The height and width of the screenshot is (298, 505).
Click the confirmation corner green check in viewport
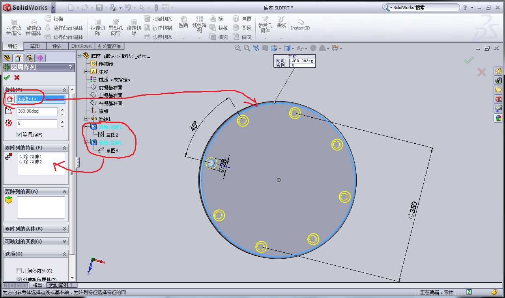[469, 60]
